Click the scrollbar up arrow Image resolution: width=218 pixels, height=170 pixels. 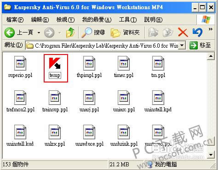point(211,56)
